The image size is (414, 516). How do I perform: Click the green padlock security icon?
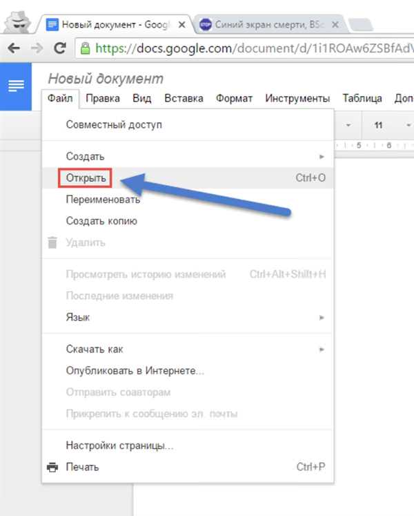pyautogui.click(x=85, y=48)
